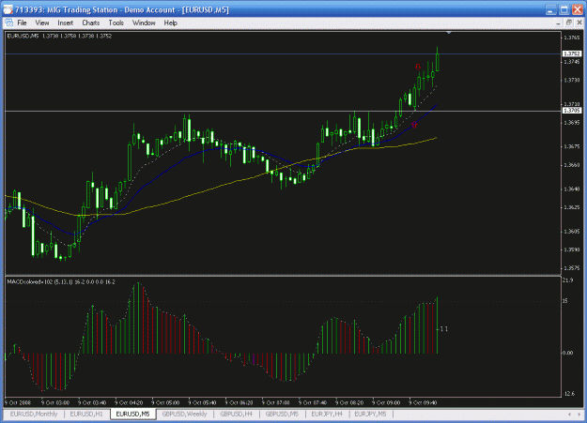Switch to the EURJPY,H4 chart tab
The image size is (587, 423).
pos(327,414)
